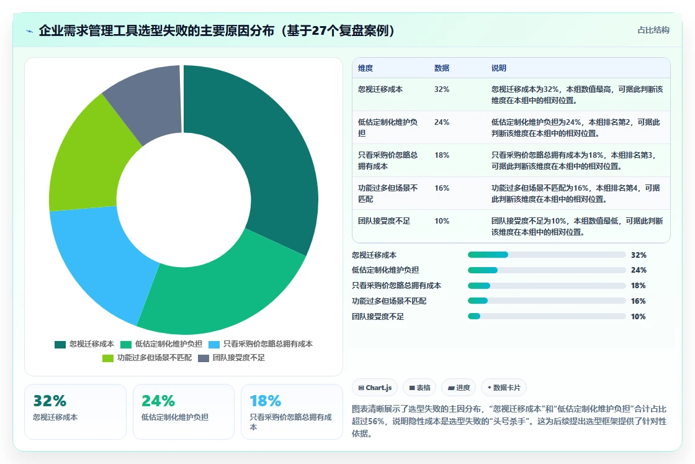Click the 功能过多但场景不匹配 progress bar
The height and width of the screenshot is (464, 695).
pos(547,301)
